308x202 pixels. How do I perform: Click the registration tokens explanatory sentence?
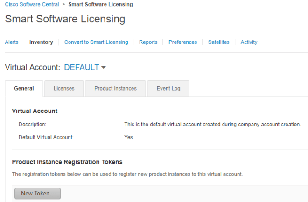[x=127, y=174]
